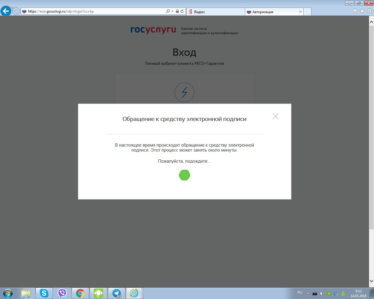
Task: Open the Home page icon
Action: [x=355, y=11]
